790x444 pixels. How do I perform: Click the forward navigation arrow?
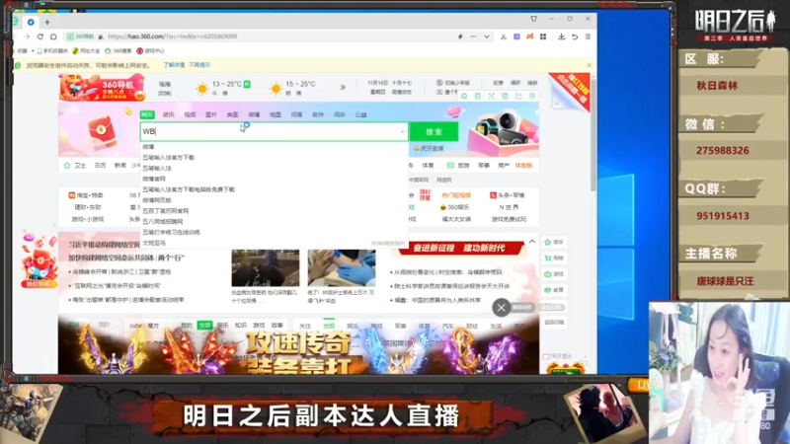coord(27,37)
